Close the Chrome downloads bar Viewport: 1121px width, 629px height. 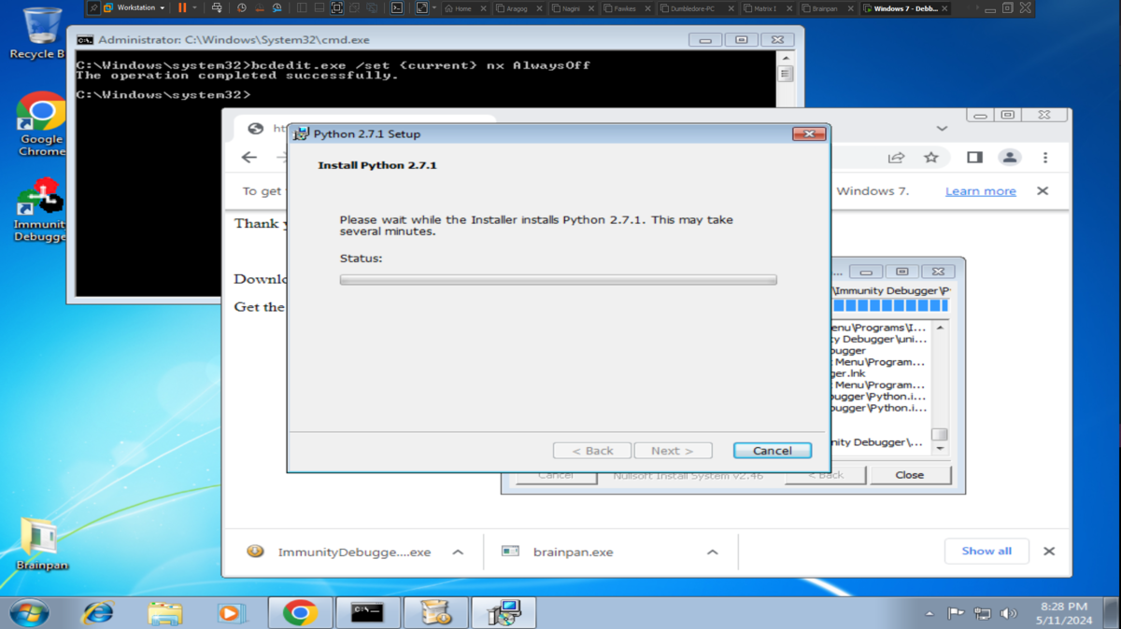click(1049, 552)
